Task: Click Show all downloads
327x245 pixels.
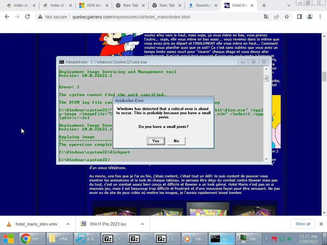Action: [303, 224]
